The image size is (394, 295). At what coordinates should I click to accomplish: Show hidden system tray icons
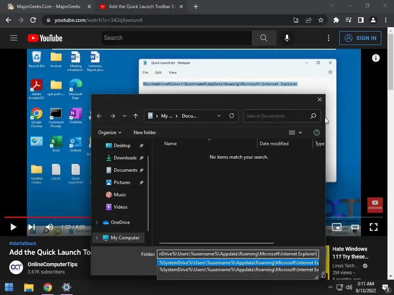pyautogui.click(x=330, y=287)
